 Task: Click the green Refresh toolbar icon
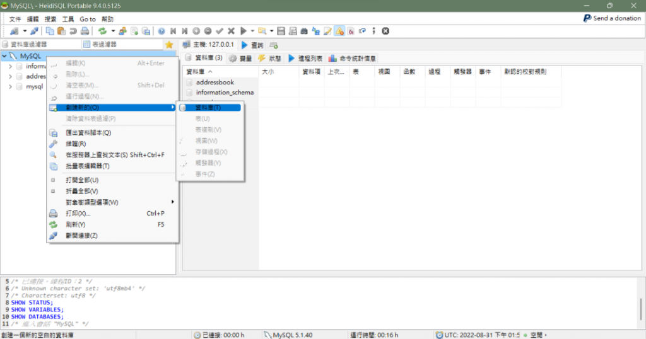(x=102, y=32)
